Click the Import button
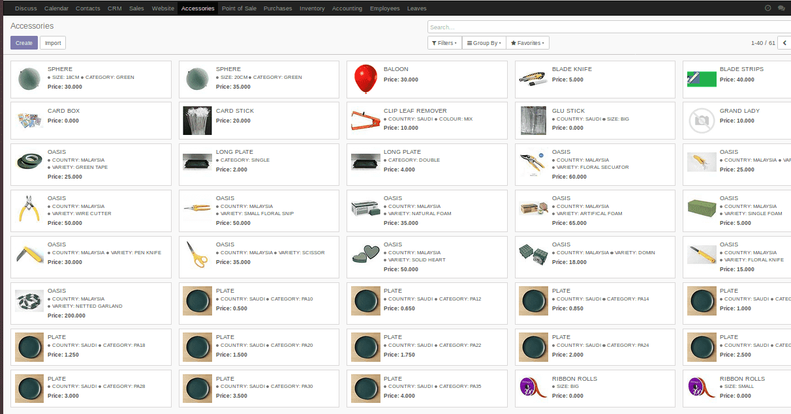Screen dimensions: 791x414 click(53, 43)
